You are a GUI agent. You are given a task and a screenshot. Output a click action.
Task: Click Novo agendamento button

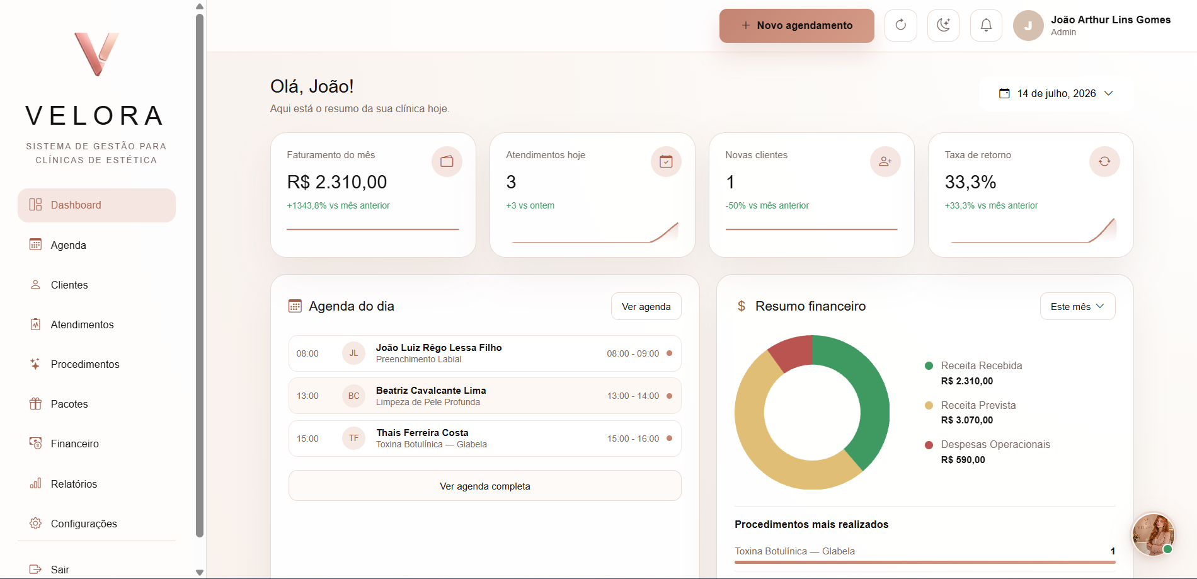797,26
